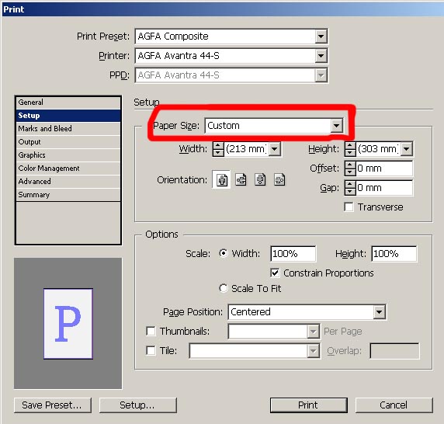Open the Thumbnails Per Page dropdown
This screenshot has width=444, height=424.
(x=313, y=331)
